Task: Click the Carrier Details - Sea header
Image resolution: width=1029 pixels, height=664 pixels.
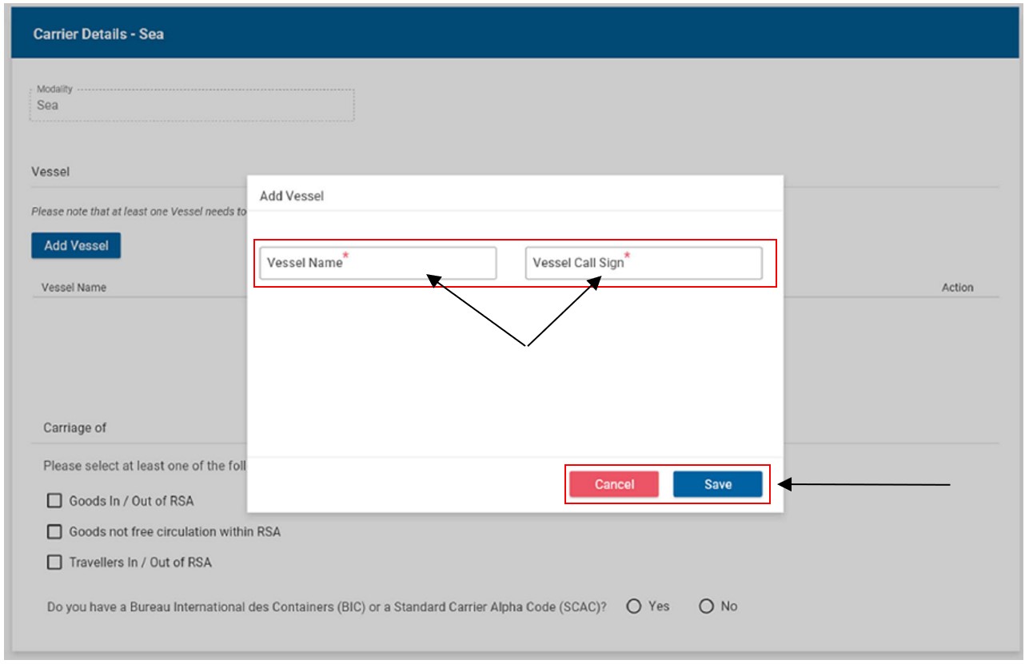Action: (x=99, y=35)
